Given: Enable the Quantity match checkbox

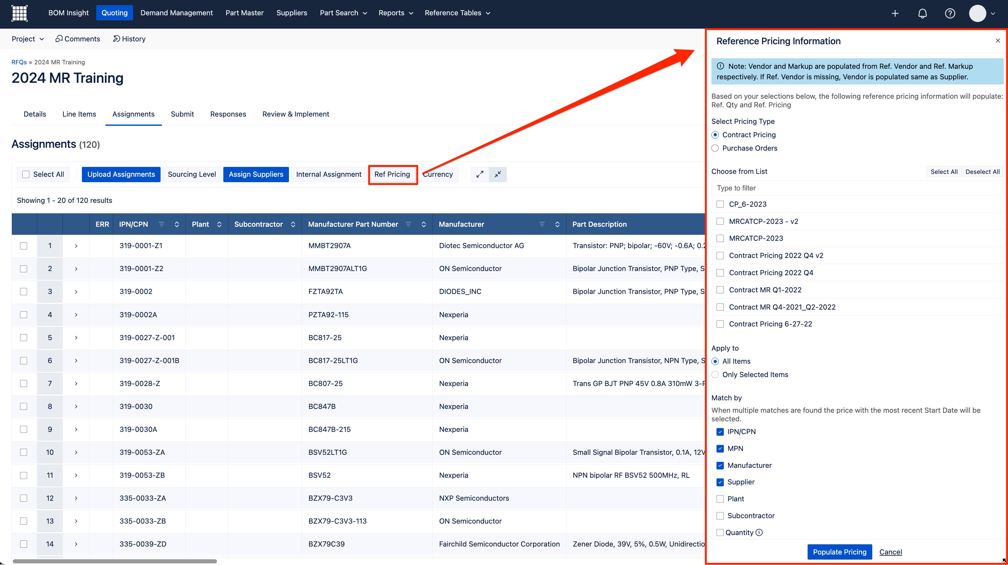Looking at the screenshot, I should point(720,533).
